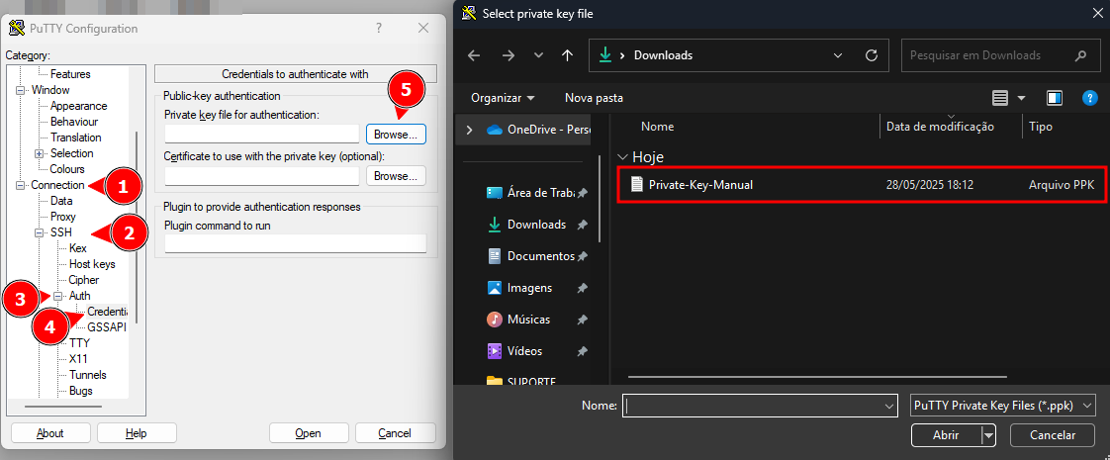Select Host keys under SSH
This screenshot has height=460, width=1110.
click(92, 264)
